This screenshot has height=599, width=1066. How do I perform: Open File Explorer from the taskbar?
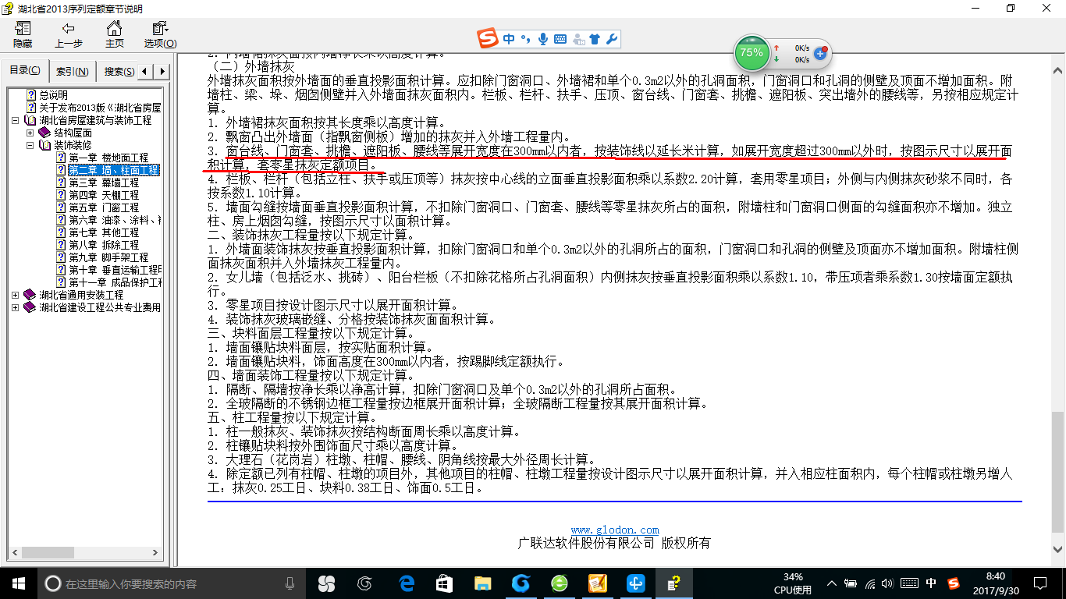click(x=482, y=583)
